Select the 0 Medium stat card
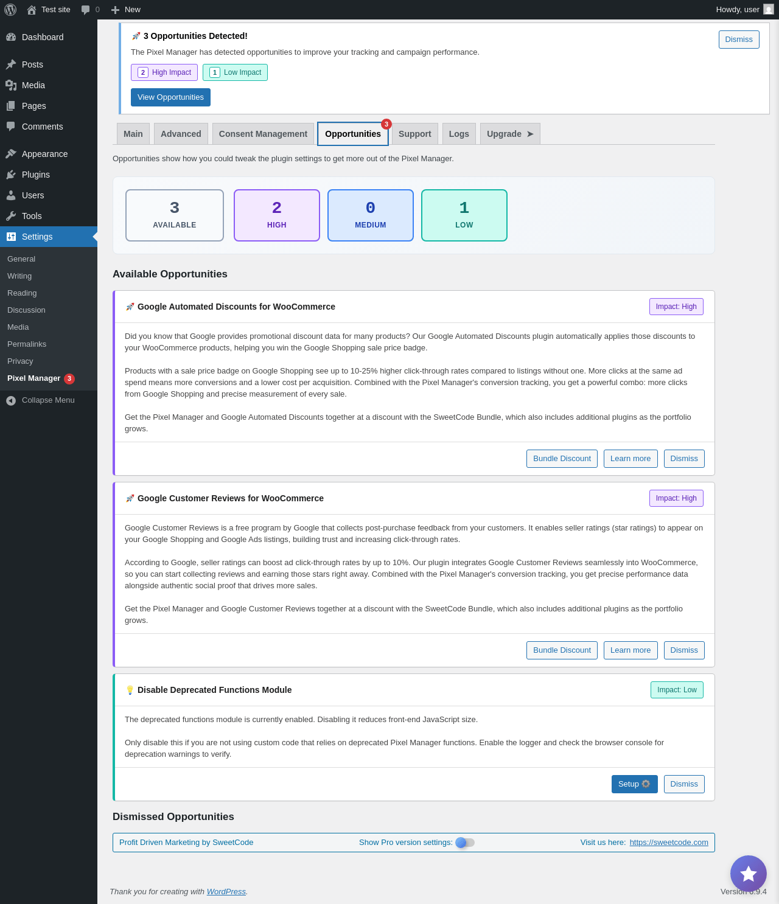The width and height of the screenshot is (779, 904). [x=371, y=215]
